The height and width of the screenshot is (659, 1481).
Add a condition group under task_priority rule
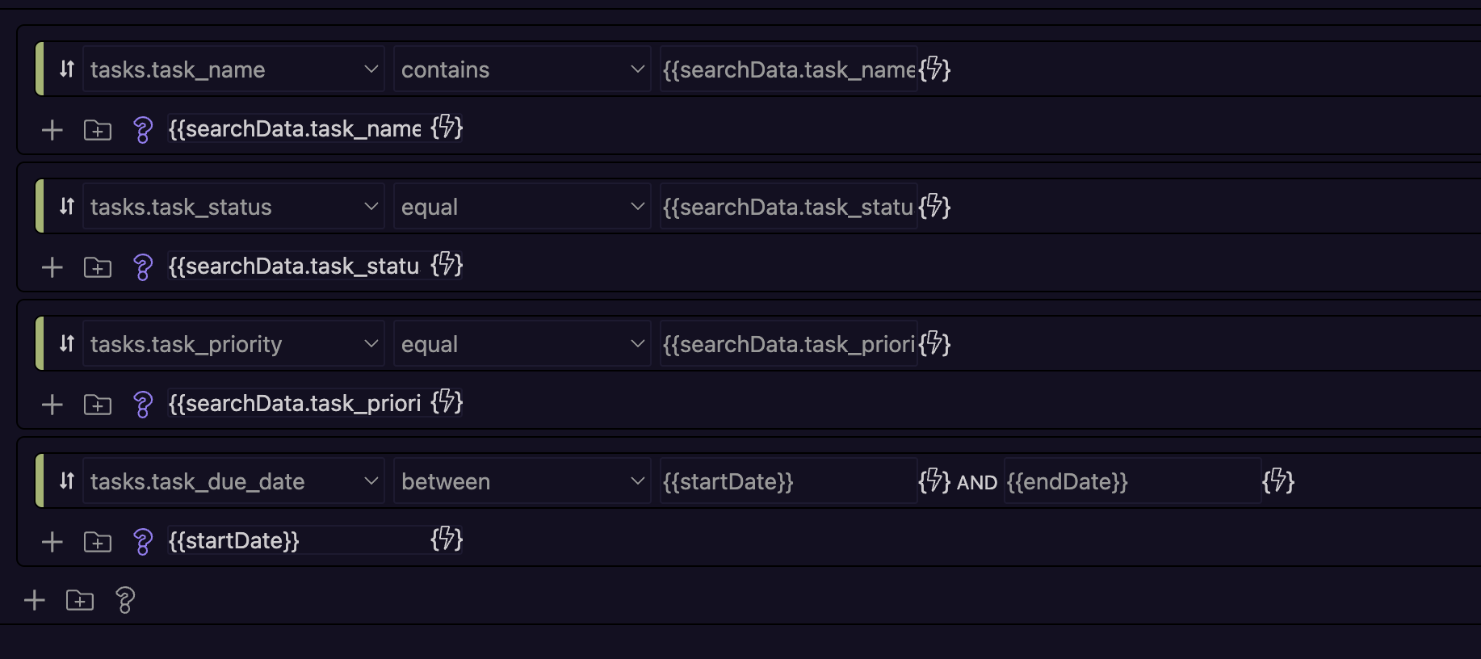point(98,404)
